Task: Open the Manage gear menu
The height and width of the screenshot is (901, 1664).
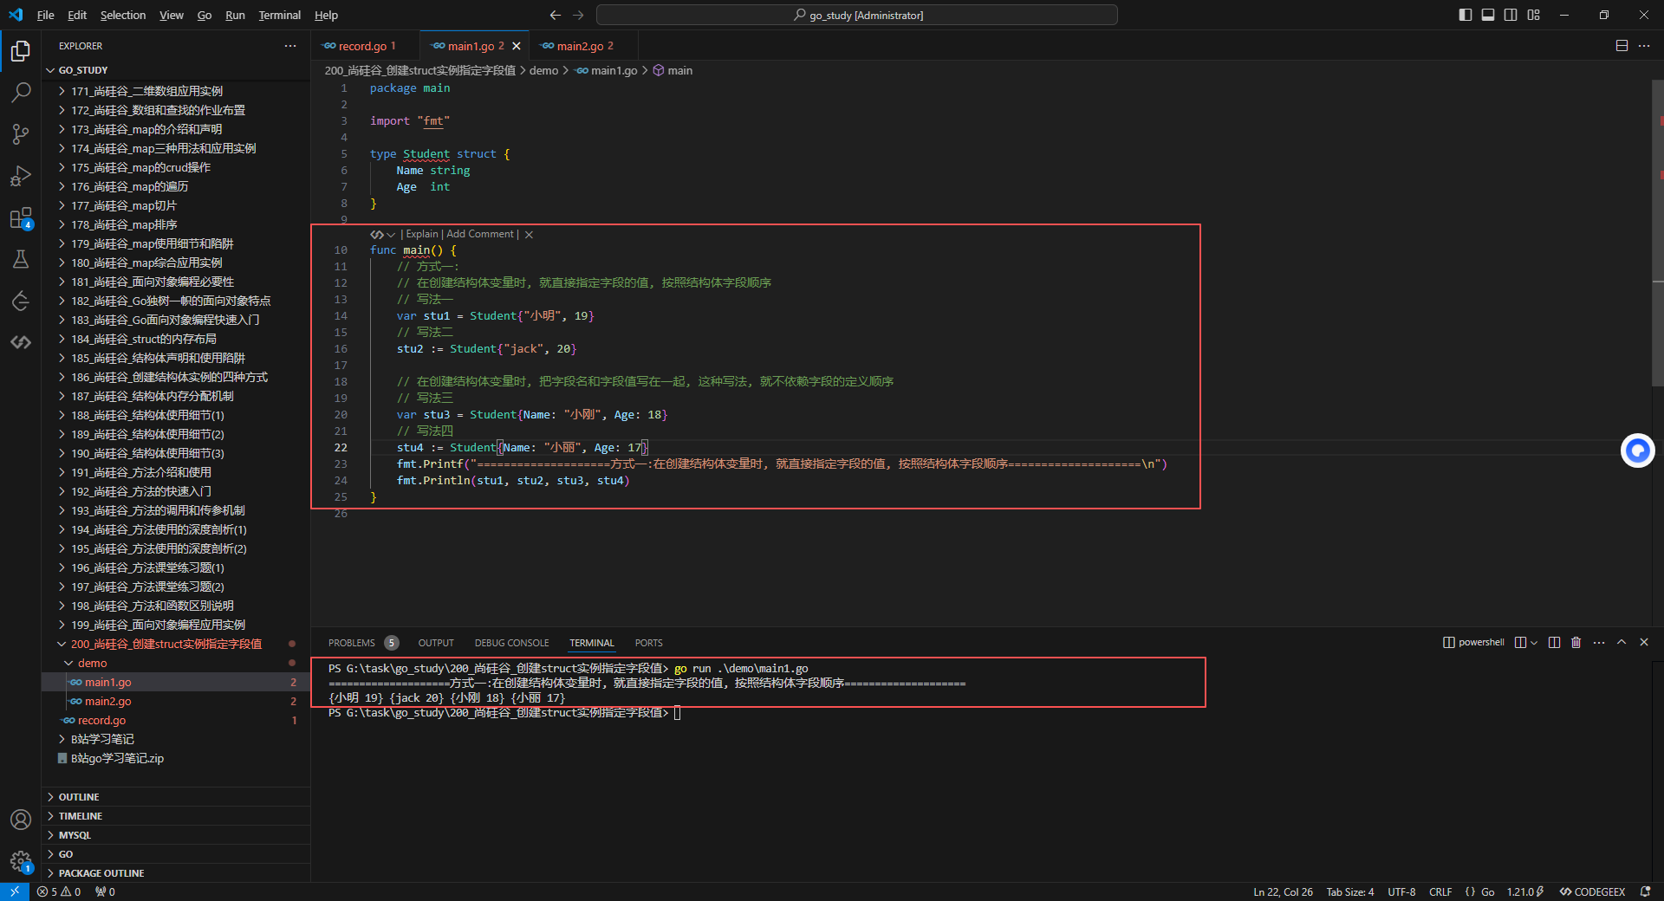Action: (21, 861)
